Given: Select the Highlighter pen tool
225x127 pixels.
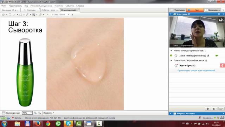Looking at the screenshot, I should click(x=27, y=14).
